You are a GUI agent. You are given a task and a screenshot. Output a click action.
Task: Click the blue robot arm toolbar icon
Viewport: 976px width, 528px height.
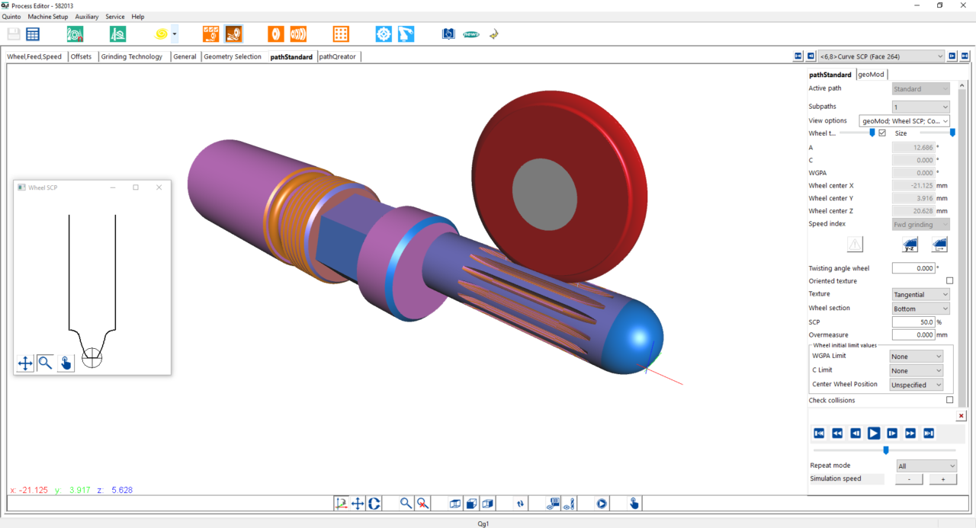406,34
